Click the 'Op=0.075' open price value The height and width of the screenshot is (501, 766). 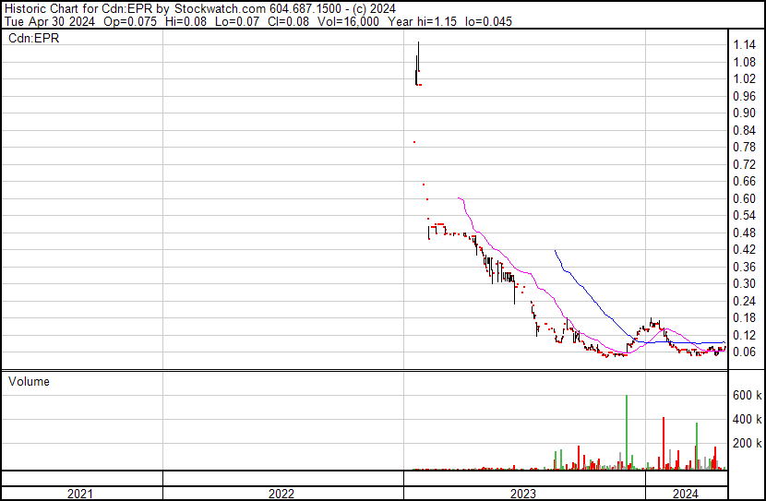click(x=130, y=21)
